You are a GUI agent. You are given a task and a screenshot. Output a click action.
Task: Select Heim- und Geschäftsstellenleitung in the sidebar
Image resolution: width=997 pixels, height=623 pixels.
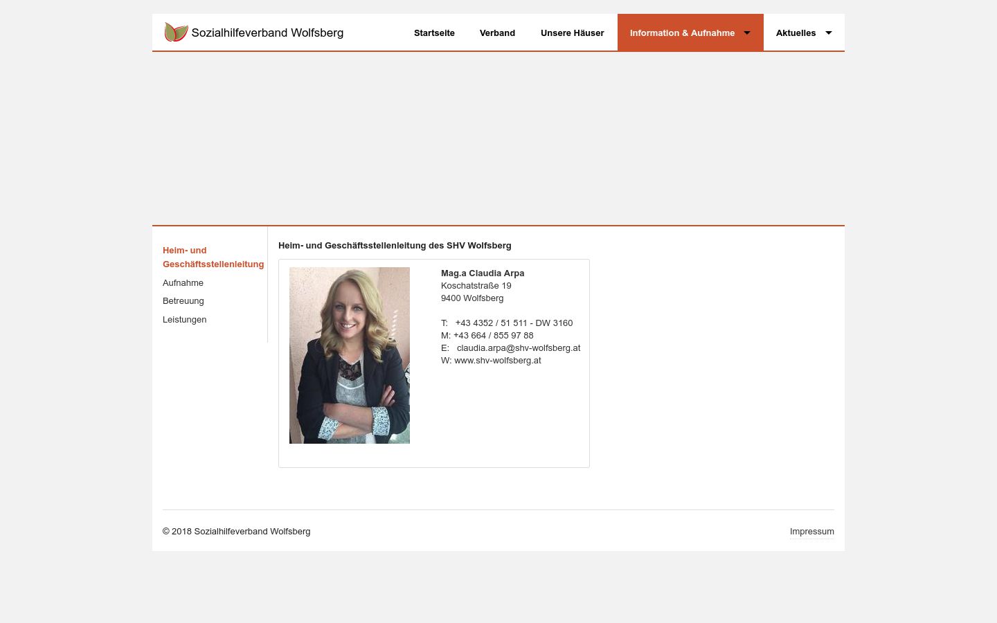pos(213,257)
